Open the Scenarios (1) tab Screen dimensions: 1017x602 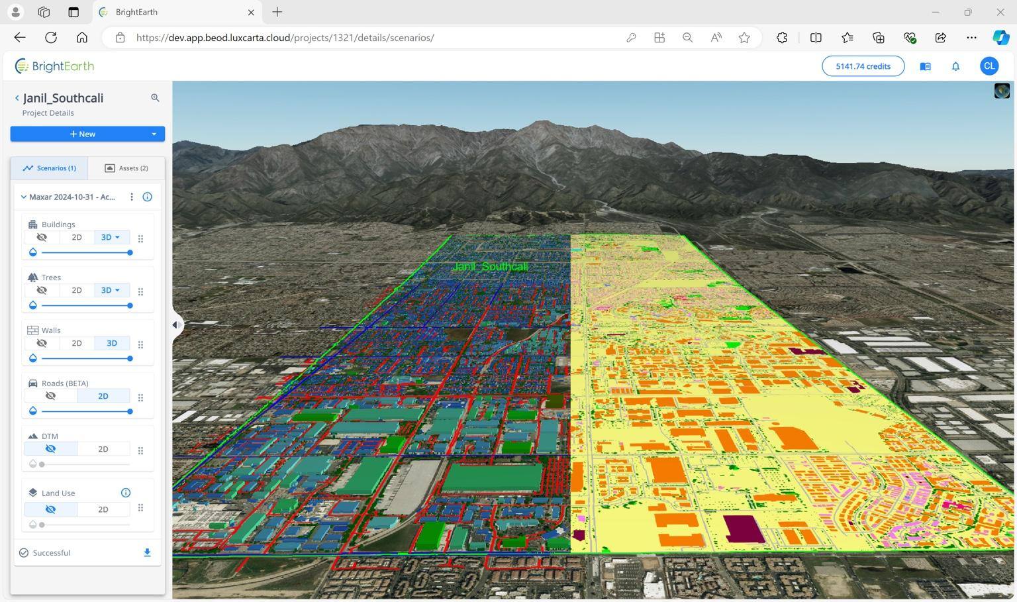[x=50, y=168]
